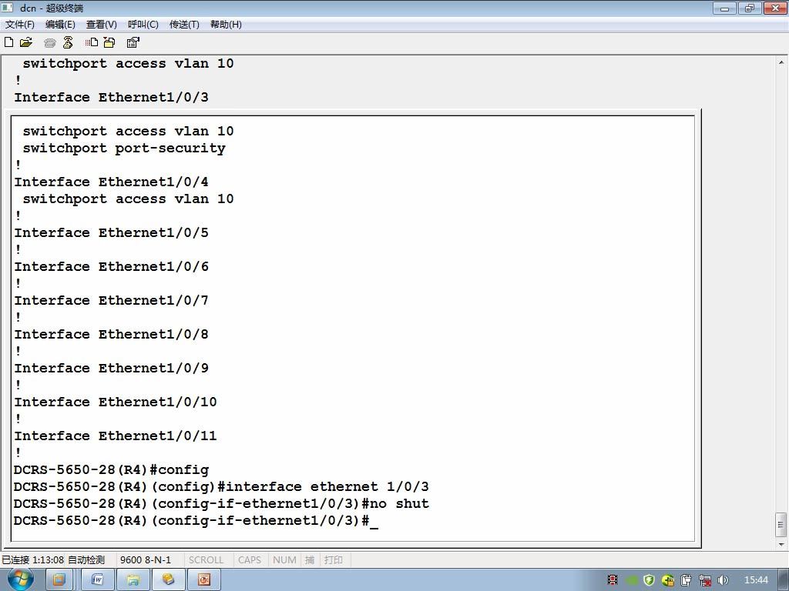Viewport: 789px width, 591px height.
Task: Click the line 'Interface Ethernet1/0/4'
Action: 111,182
